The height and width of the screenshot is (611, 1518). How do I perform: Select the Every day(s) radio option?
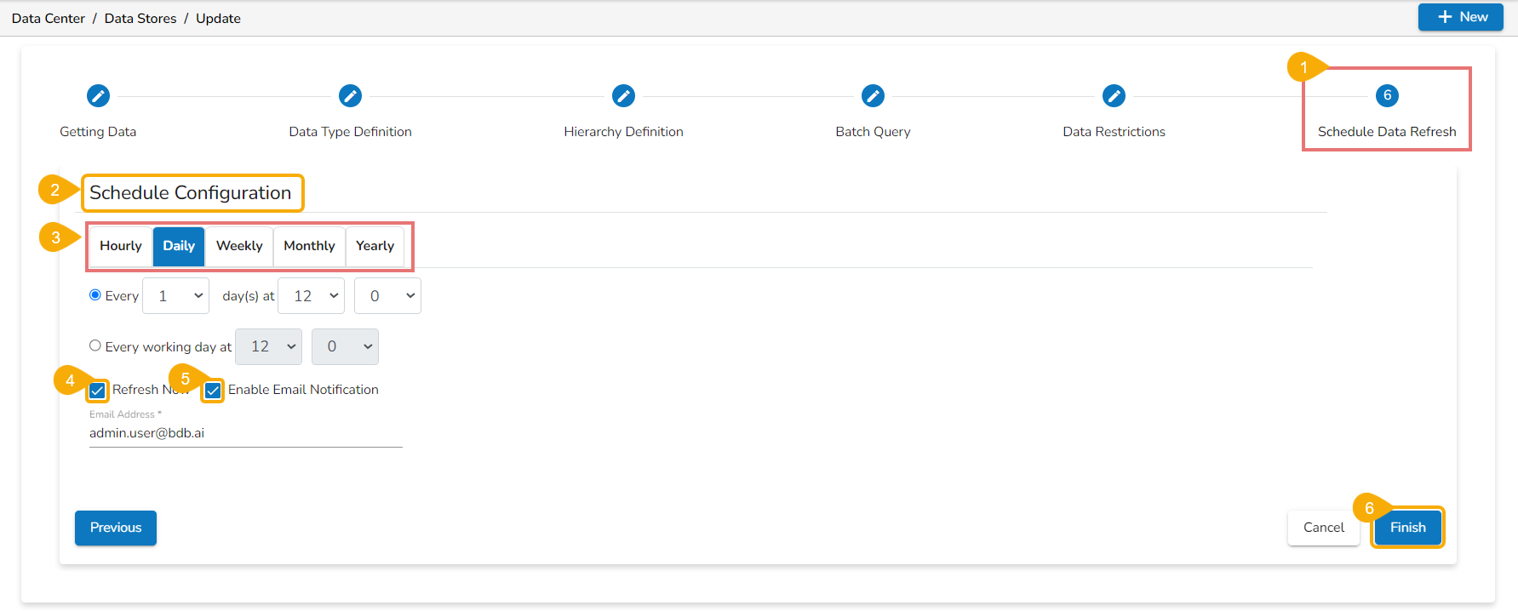tap(95, 295)
